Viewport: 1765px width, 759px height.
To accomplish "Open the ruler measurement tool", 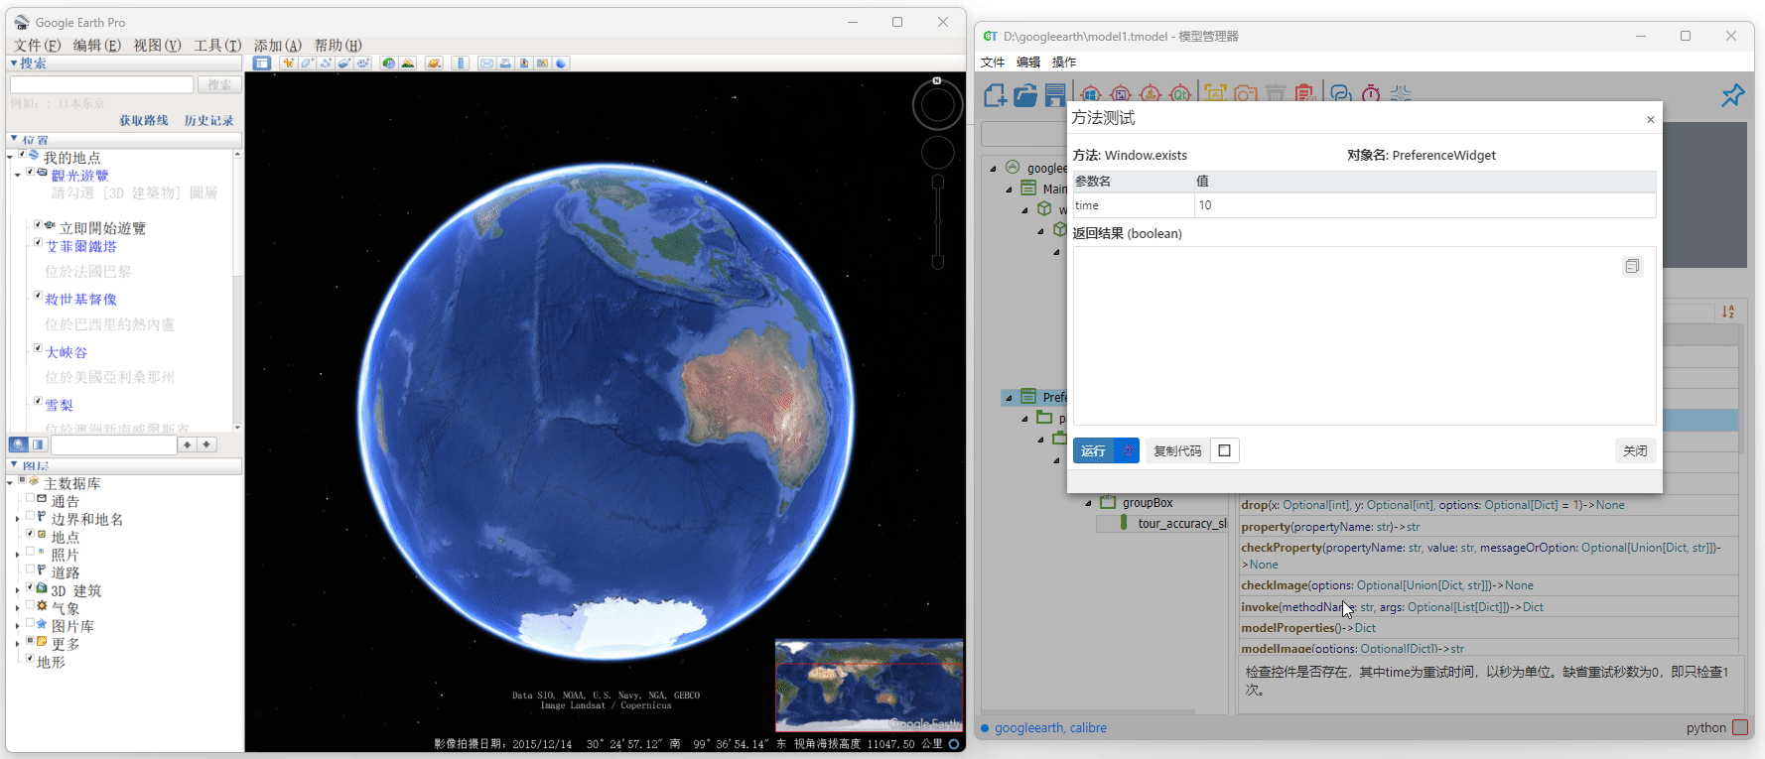I will (x=461, y=63).
